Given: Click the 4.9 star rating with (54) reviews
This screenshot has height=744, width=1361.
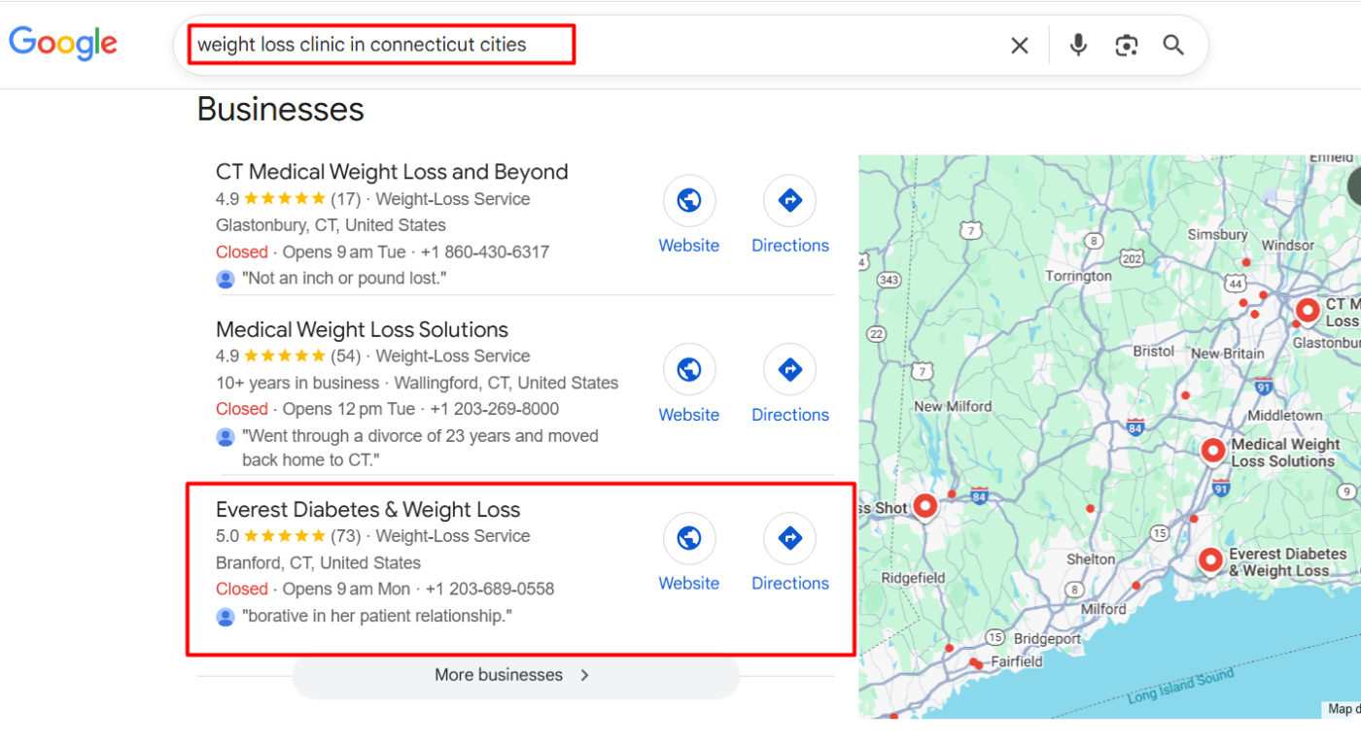Looking at the screenshot, I should [x=288, y=356].
